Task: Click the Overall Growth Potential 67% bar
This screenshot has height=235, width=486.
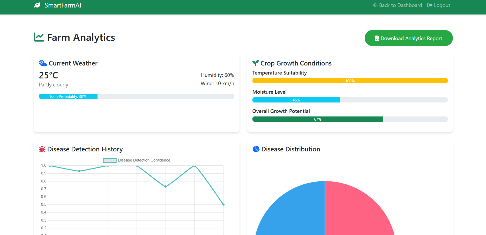Action: pos(318,119)
